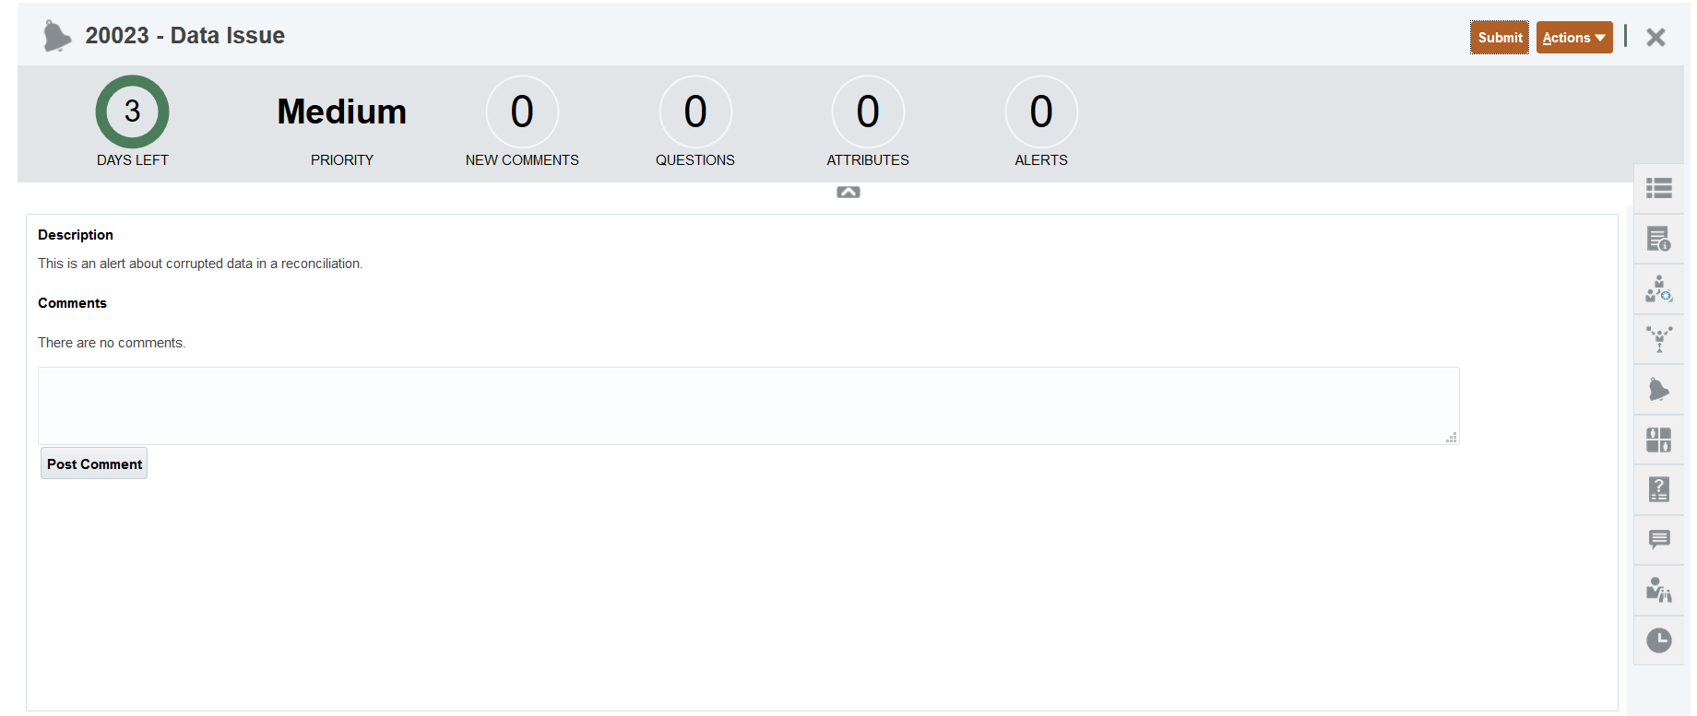Open the Attributes grid icon tab
The image size is (1697, 716).
tap(1658, 440)
